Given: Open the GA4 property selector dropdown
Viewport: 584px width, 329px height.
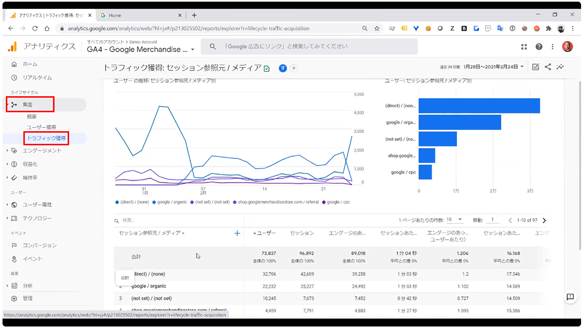Looking at the screenshot, I should 141,49.
